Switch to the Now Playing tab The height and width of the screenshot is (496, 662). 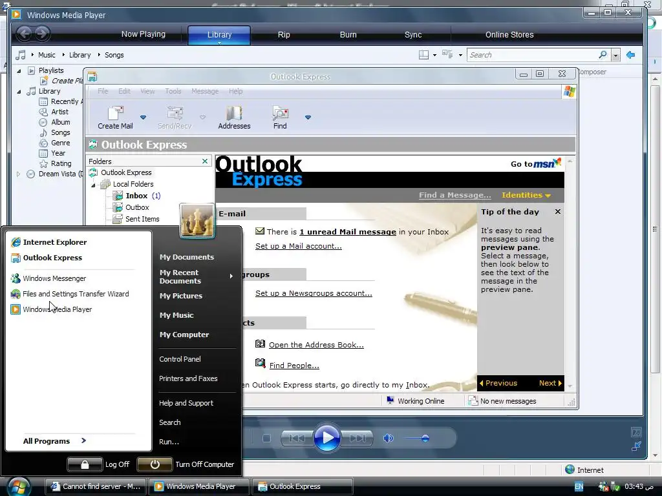point(144,34)
